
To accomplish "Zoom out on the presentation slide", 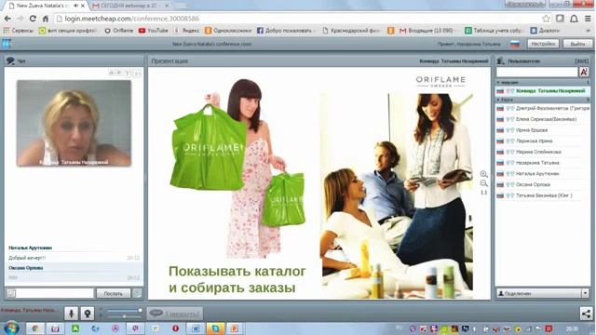I will (483, 183).
